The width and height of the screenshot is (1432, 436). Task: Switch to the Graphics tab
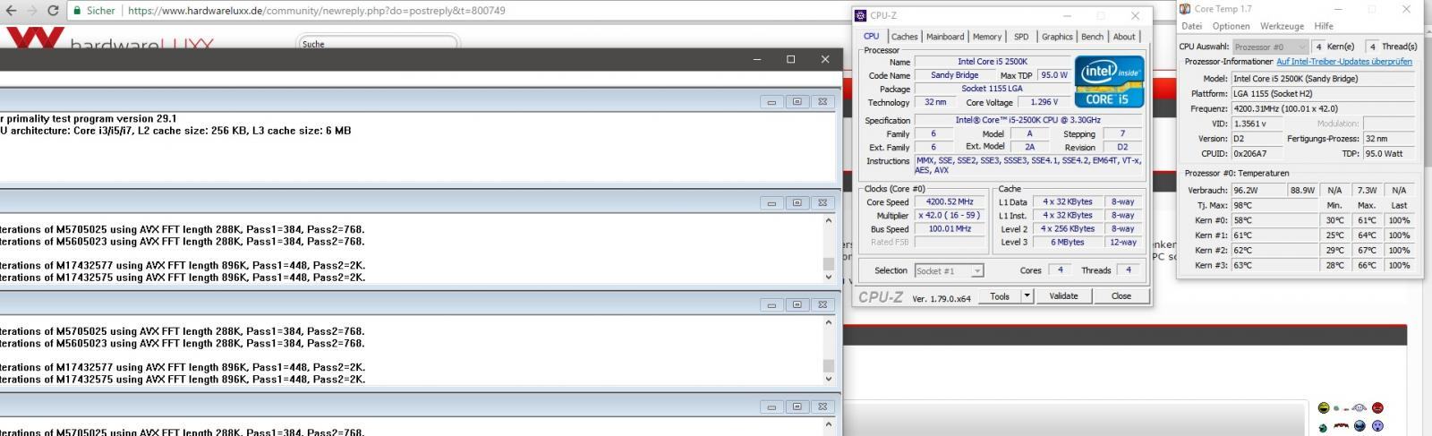click(x=1057, y=37)
